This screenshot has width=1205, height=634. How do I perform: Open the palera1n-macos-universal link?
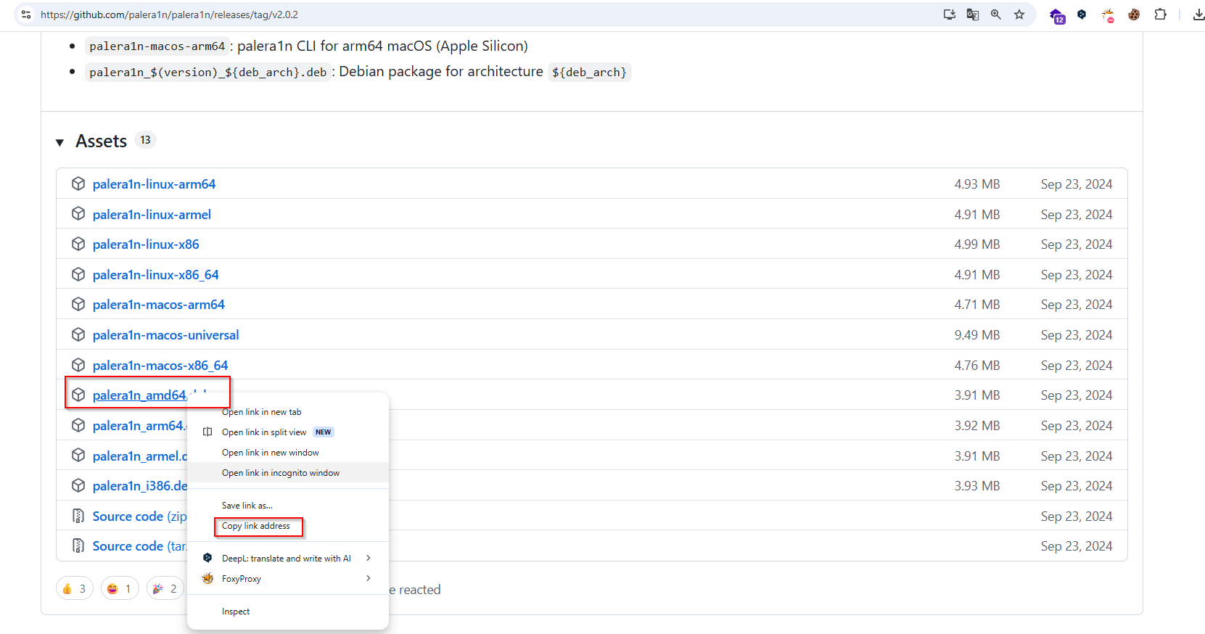165,335
